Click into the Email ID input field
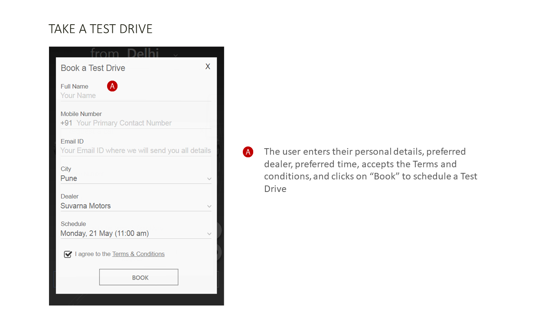Image resolution: width=555 pixels, height=312 pixels. point(136,151)
